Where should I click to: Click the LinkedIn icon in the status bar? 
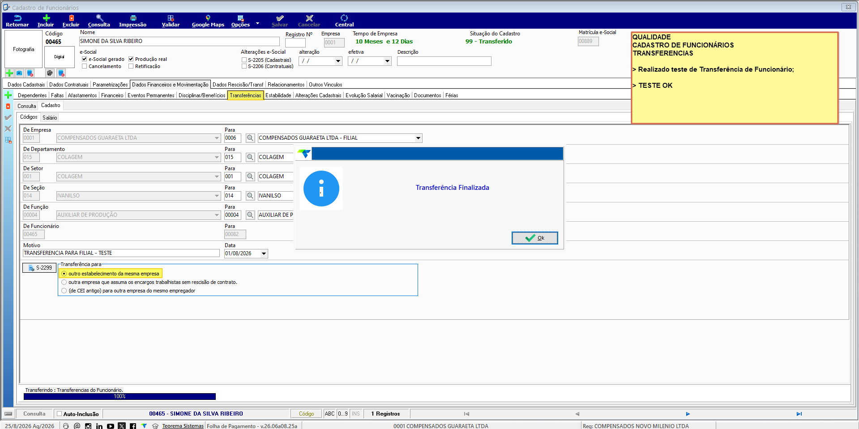99,426
